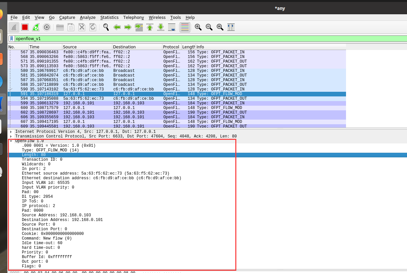This screenshot has height=273, width=407.
Task: Select the Idle time-out: 60 field
Action: [x=42, y=243]
